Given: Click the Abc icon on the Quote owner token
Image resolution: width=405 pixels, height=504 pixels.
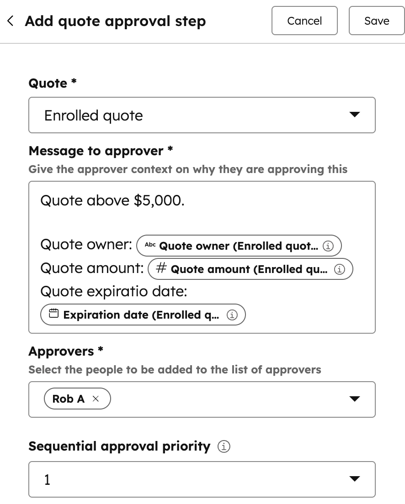Looking at the screenshot, I should tap(149, 246).
